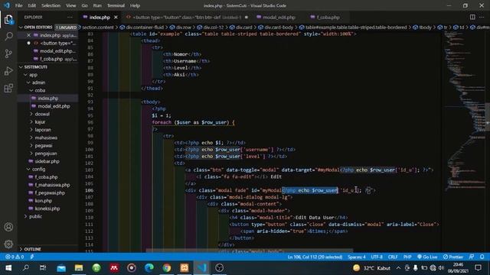Image resolution: width=490 pixels, height=275 pixels.
Task: Open the Windows action center icon
Action: pos(478,268)
